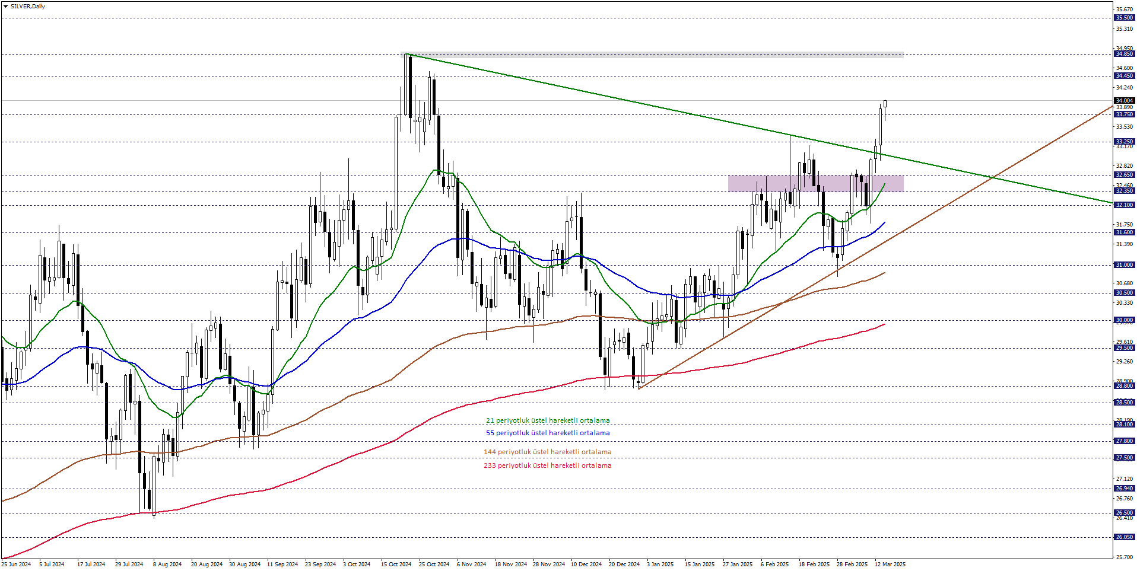Click the 8 Aug 2024 date label
1137x571 pixels.
(167, 564)
